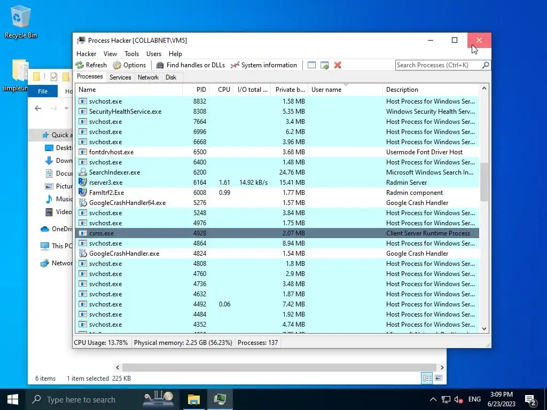The height and width of the screenshot is (410, 547).
Task: Click the FamItrf2.Exe process icon
Action: pos(83,192)
